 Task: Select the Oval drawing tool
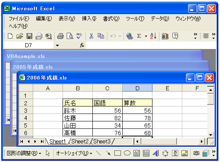127,153
